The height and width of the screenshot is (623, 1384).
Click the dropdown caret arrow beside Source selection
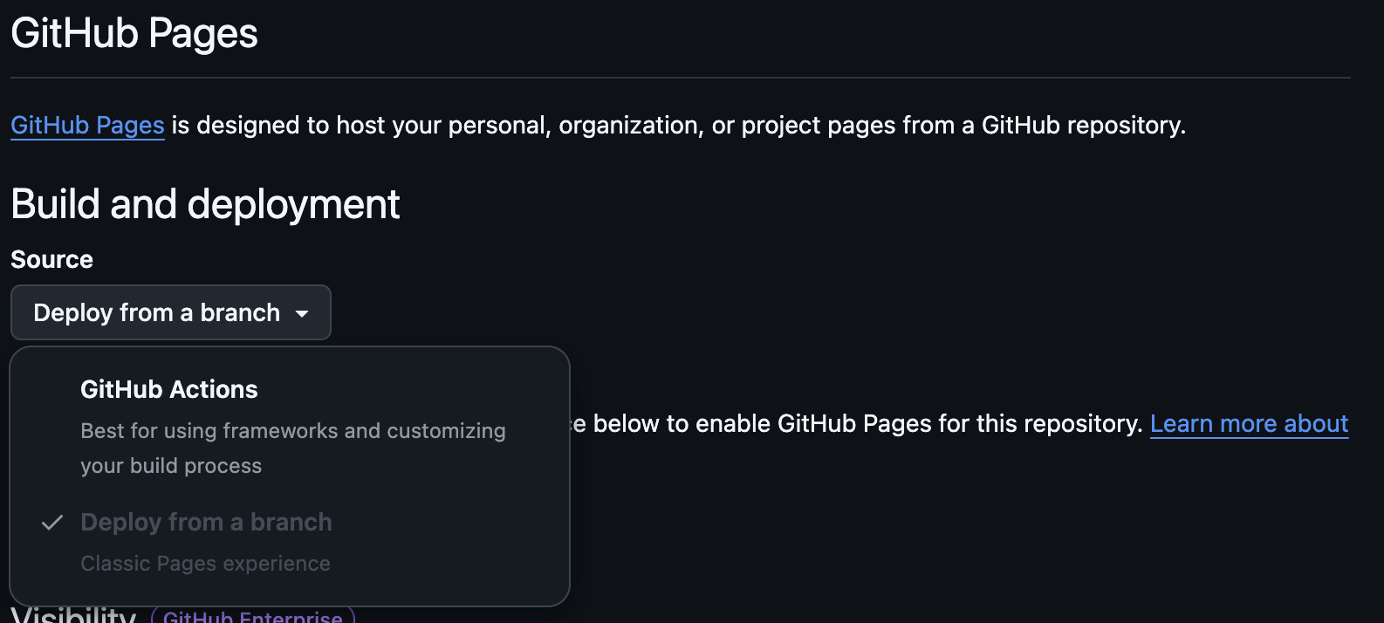[x=302, y=313]
